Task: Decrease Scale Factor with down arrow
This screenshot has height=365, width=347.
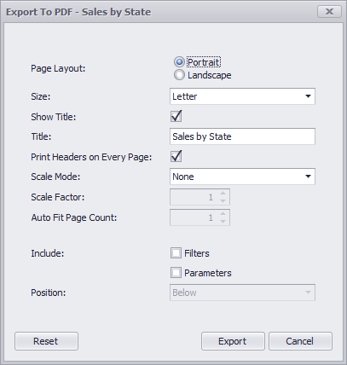Action: coord(223,201)
